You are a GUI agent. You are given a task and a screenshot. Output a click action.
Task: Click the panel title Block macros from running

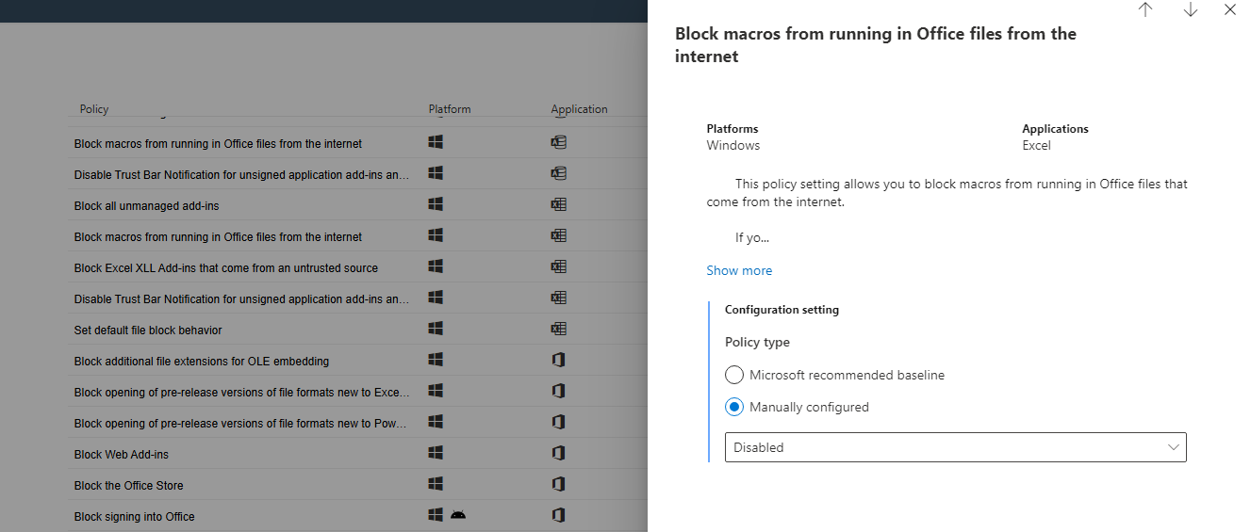pos(876,45)
